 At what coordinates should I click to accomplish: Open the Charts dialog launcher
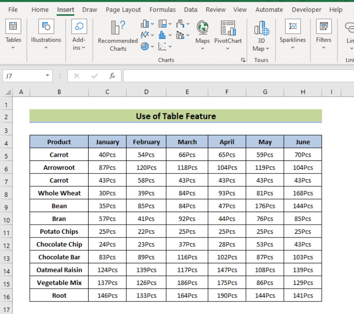tap(243, 60)
